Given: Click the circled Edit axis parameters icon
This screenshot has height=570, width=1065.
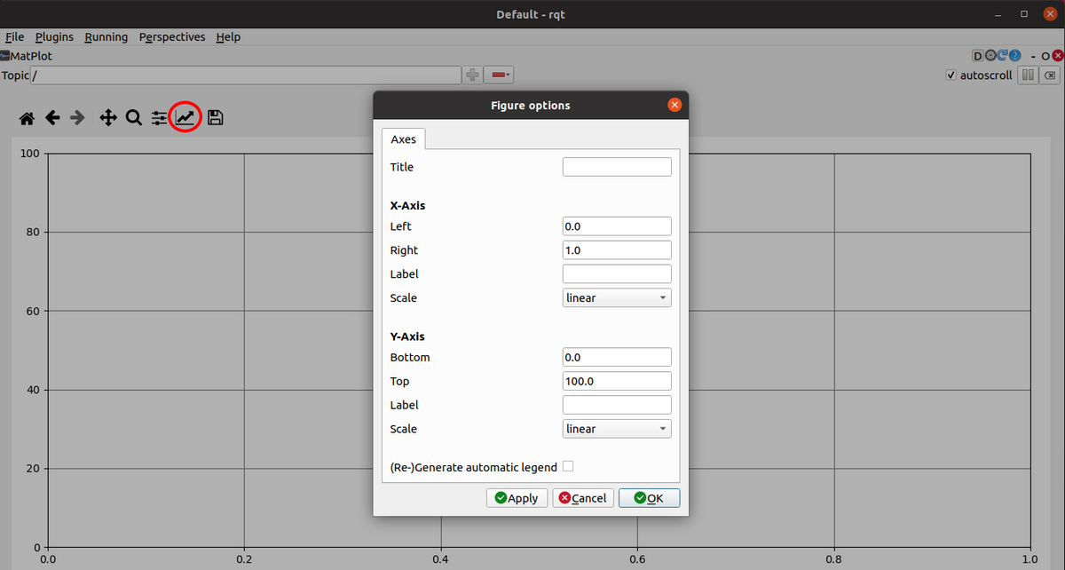Looking at the screenshot, I should [185, 117].
